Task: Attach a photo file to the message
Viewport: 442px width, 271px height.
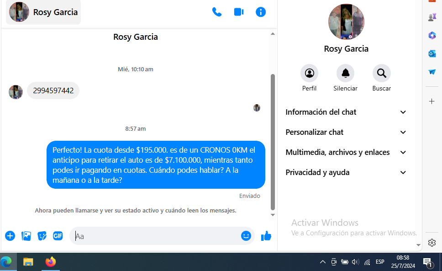Action: 26,236
